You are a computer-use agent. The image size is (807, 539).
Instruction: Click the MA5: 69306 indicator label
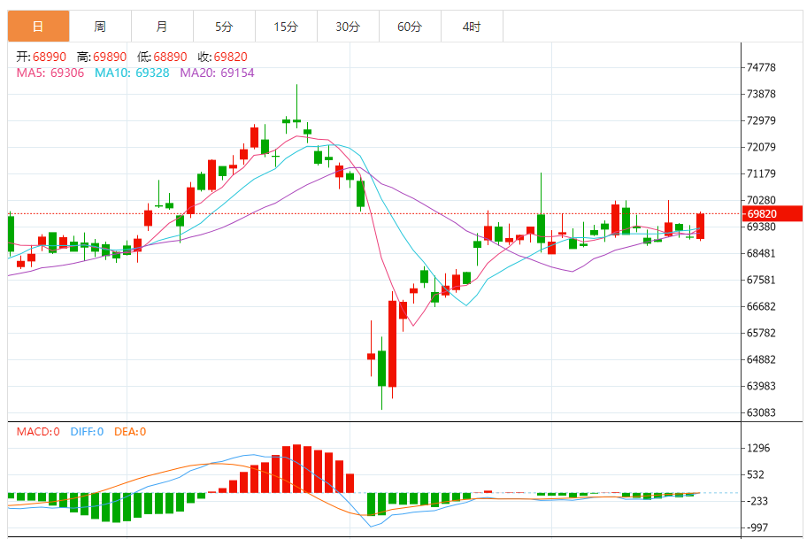click(50, 73)
